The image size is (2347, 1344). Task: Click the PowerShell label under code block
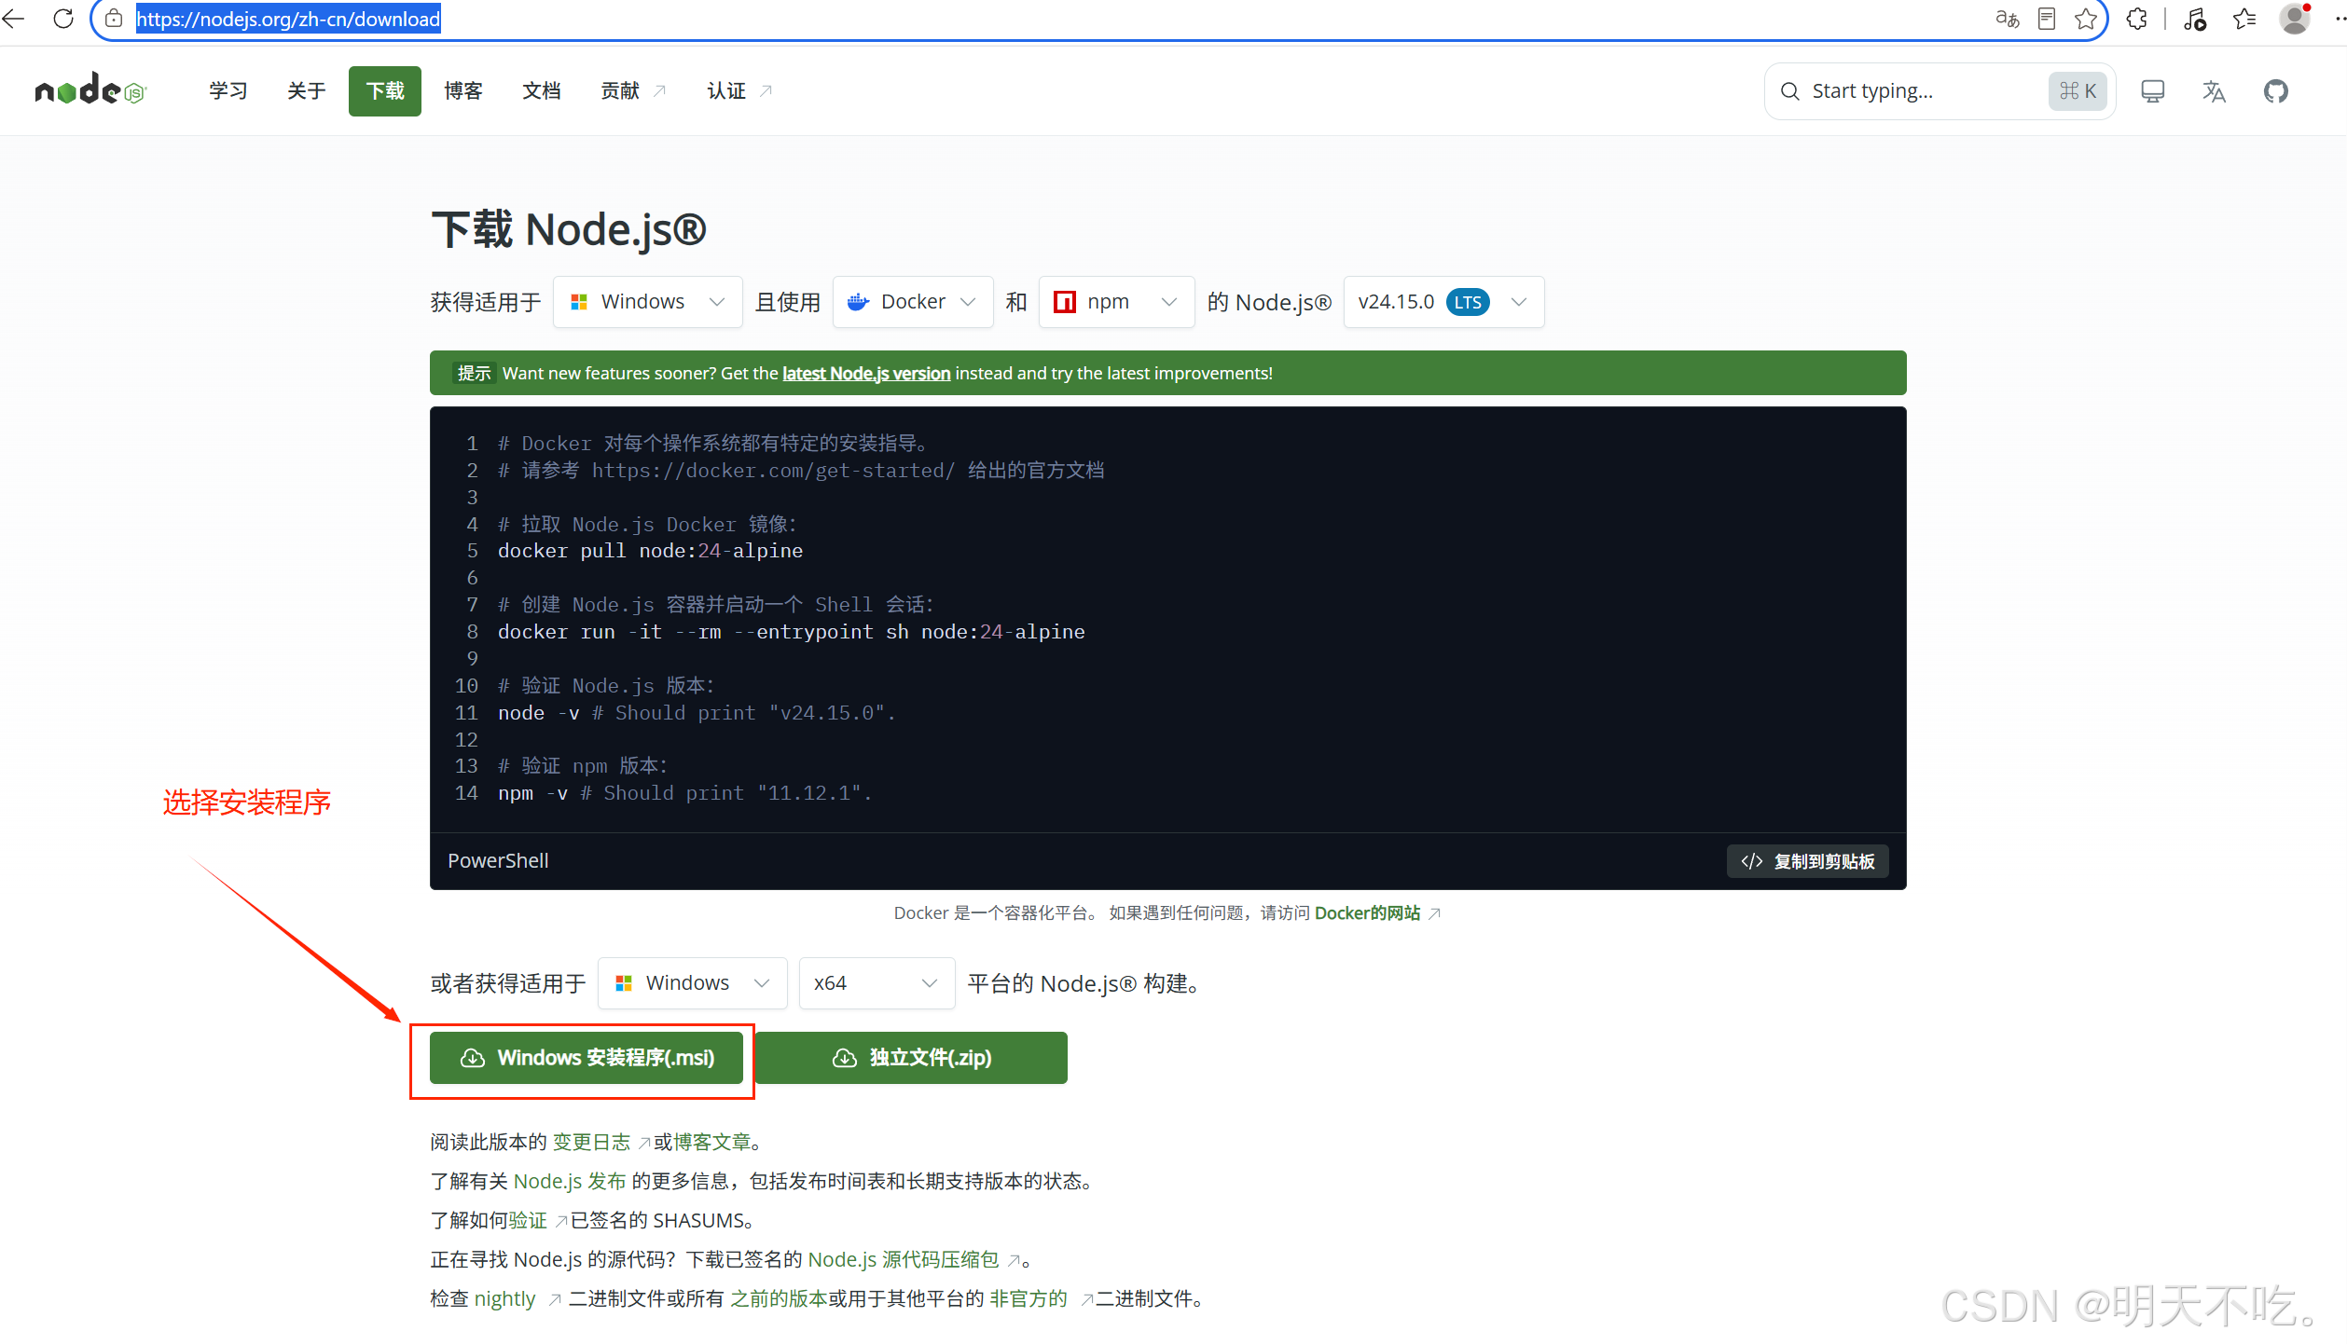[498, 861]
